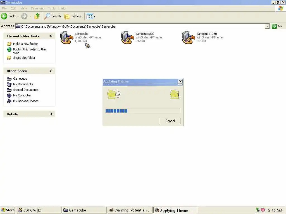
Task: Go up one folder level icon
Action: tap(37, 16)
